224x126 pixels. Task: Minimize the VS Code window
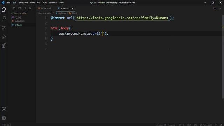tap(205, 3)
